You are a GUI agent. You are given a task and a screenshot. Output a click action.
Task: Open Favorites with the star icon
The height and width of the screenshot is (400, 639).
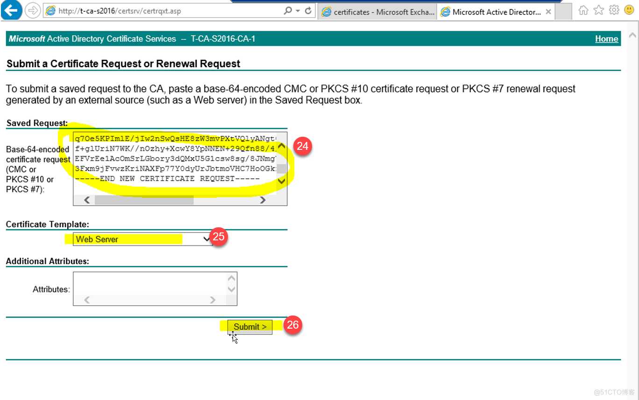click(x=599, y=10)
